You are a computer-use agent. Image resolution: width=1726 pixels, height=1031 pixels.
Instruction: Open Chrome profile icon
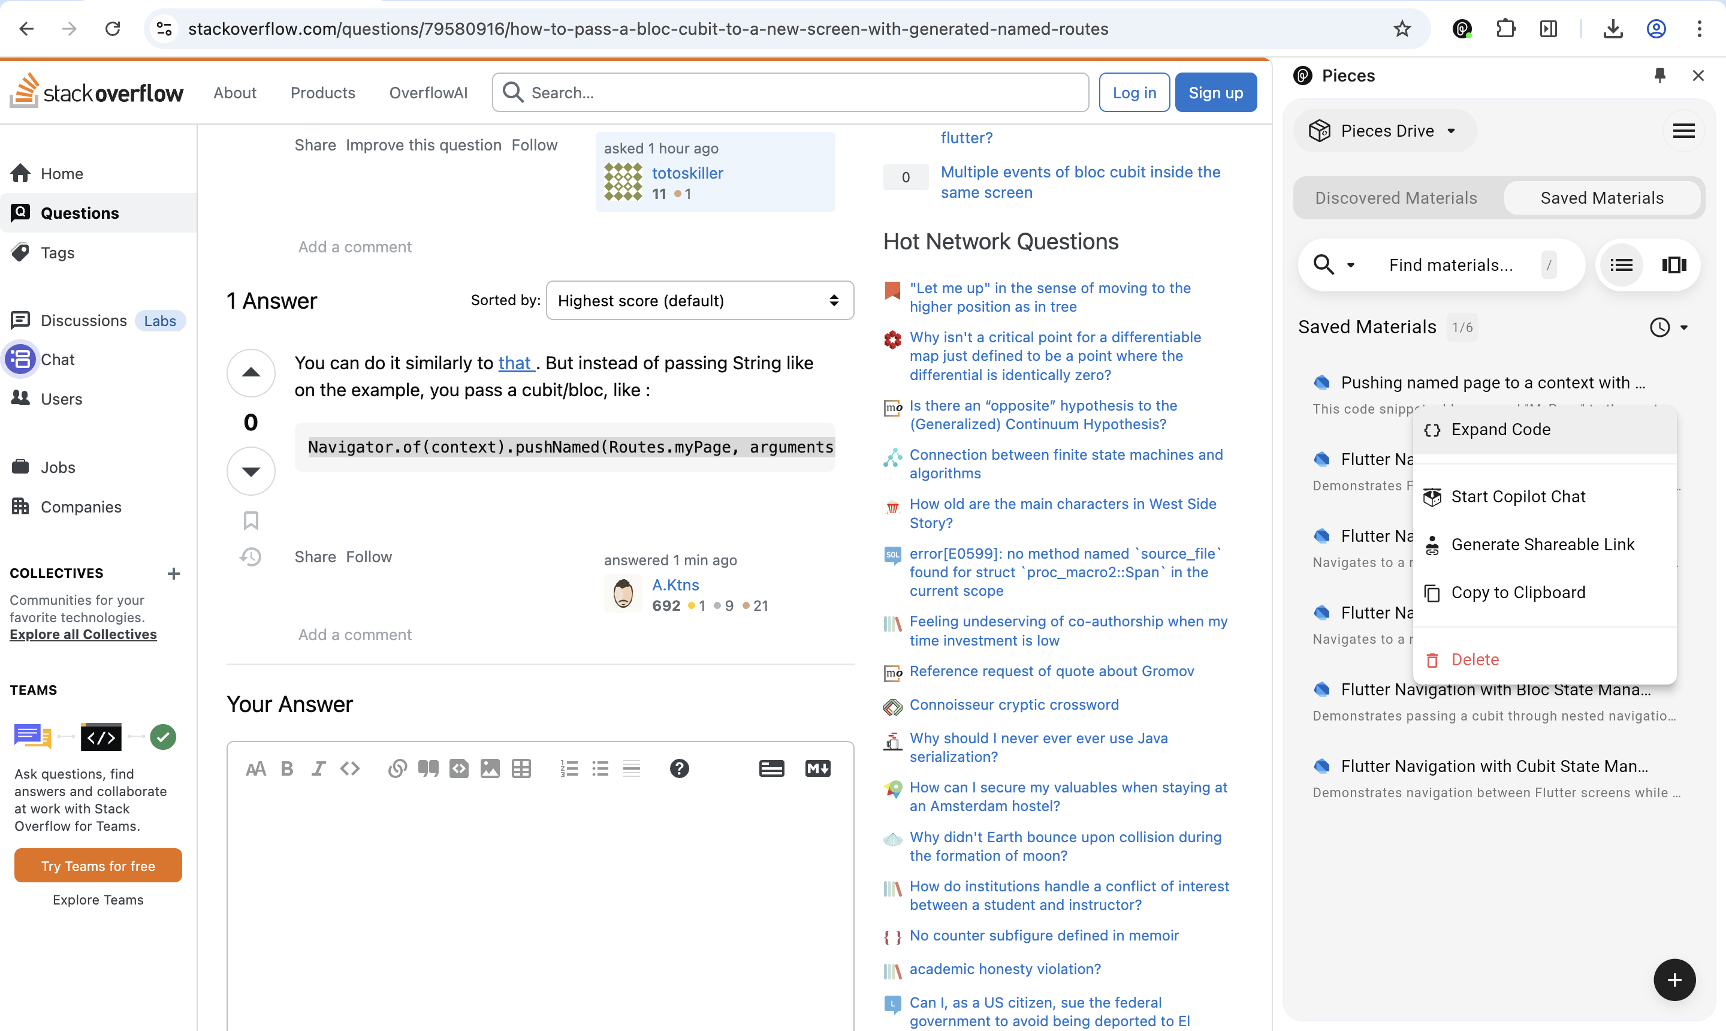tap(1656, 29)
